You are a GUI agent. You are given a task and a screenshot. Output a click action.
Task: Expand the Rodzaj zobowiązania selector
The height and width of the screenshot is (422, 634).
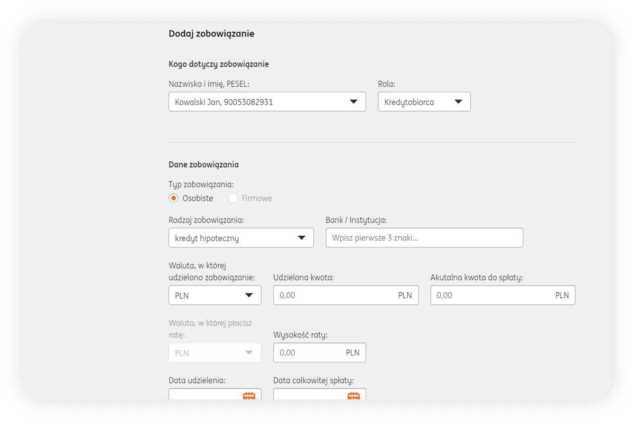pyautogui.click(x=232, y=238)
